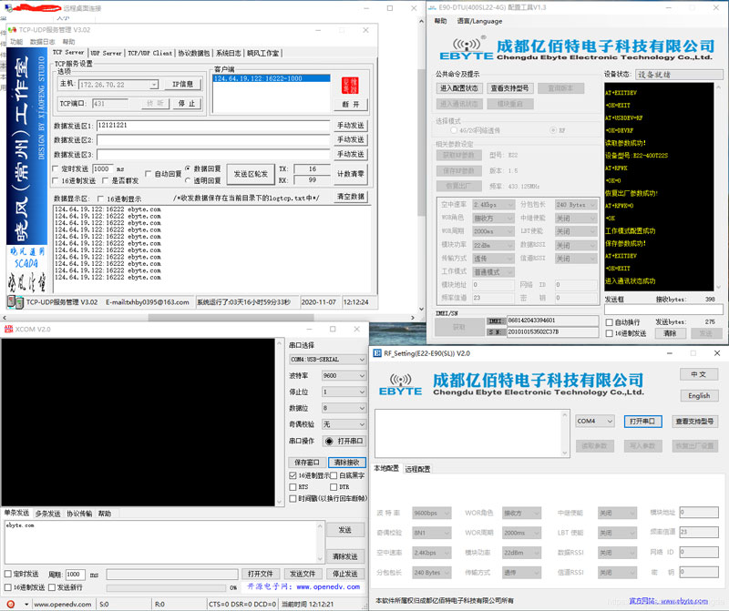The image size is (729, 611).
Task: Click the 数据发送区1 input field
Action: coord(214,126)
